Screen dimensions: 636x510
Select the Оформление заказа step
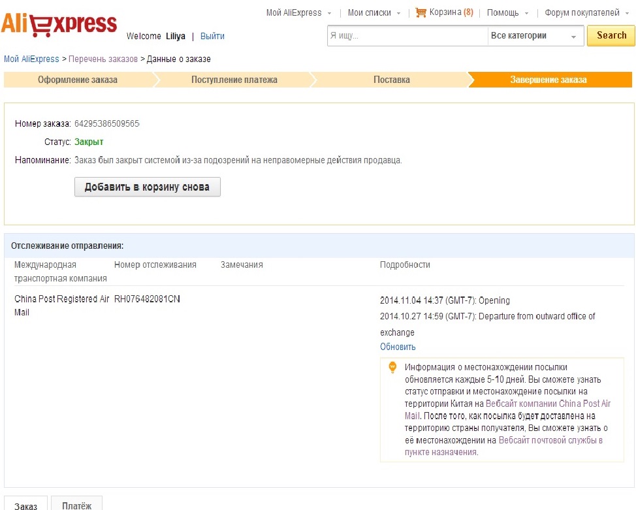point(78,80)
